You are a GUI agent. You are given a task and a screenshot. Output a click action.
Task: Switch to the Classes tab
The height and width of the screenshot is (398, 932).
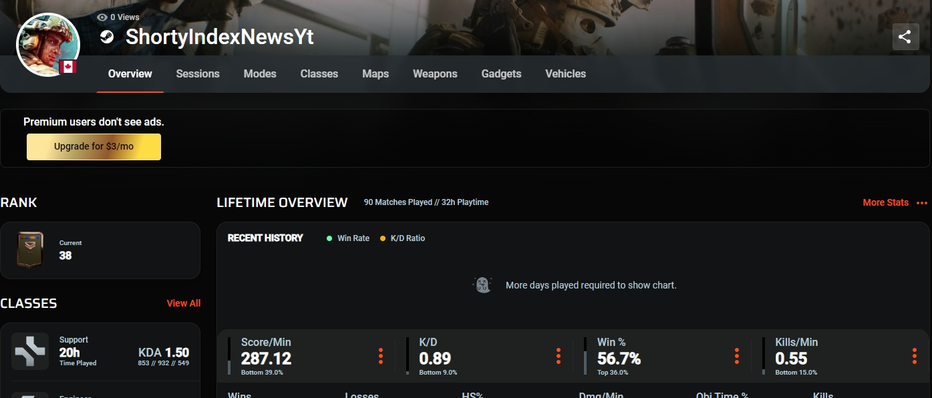(319, 73)
